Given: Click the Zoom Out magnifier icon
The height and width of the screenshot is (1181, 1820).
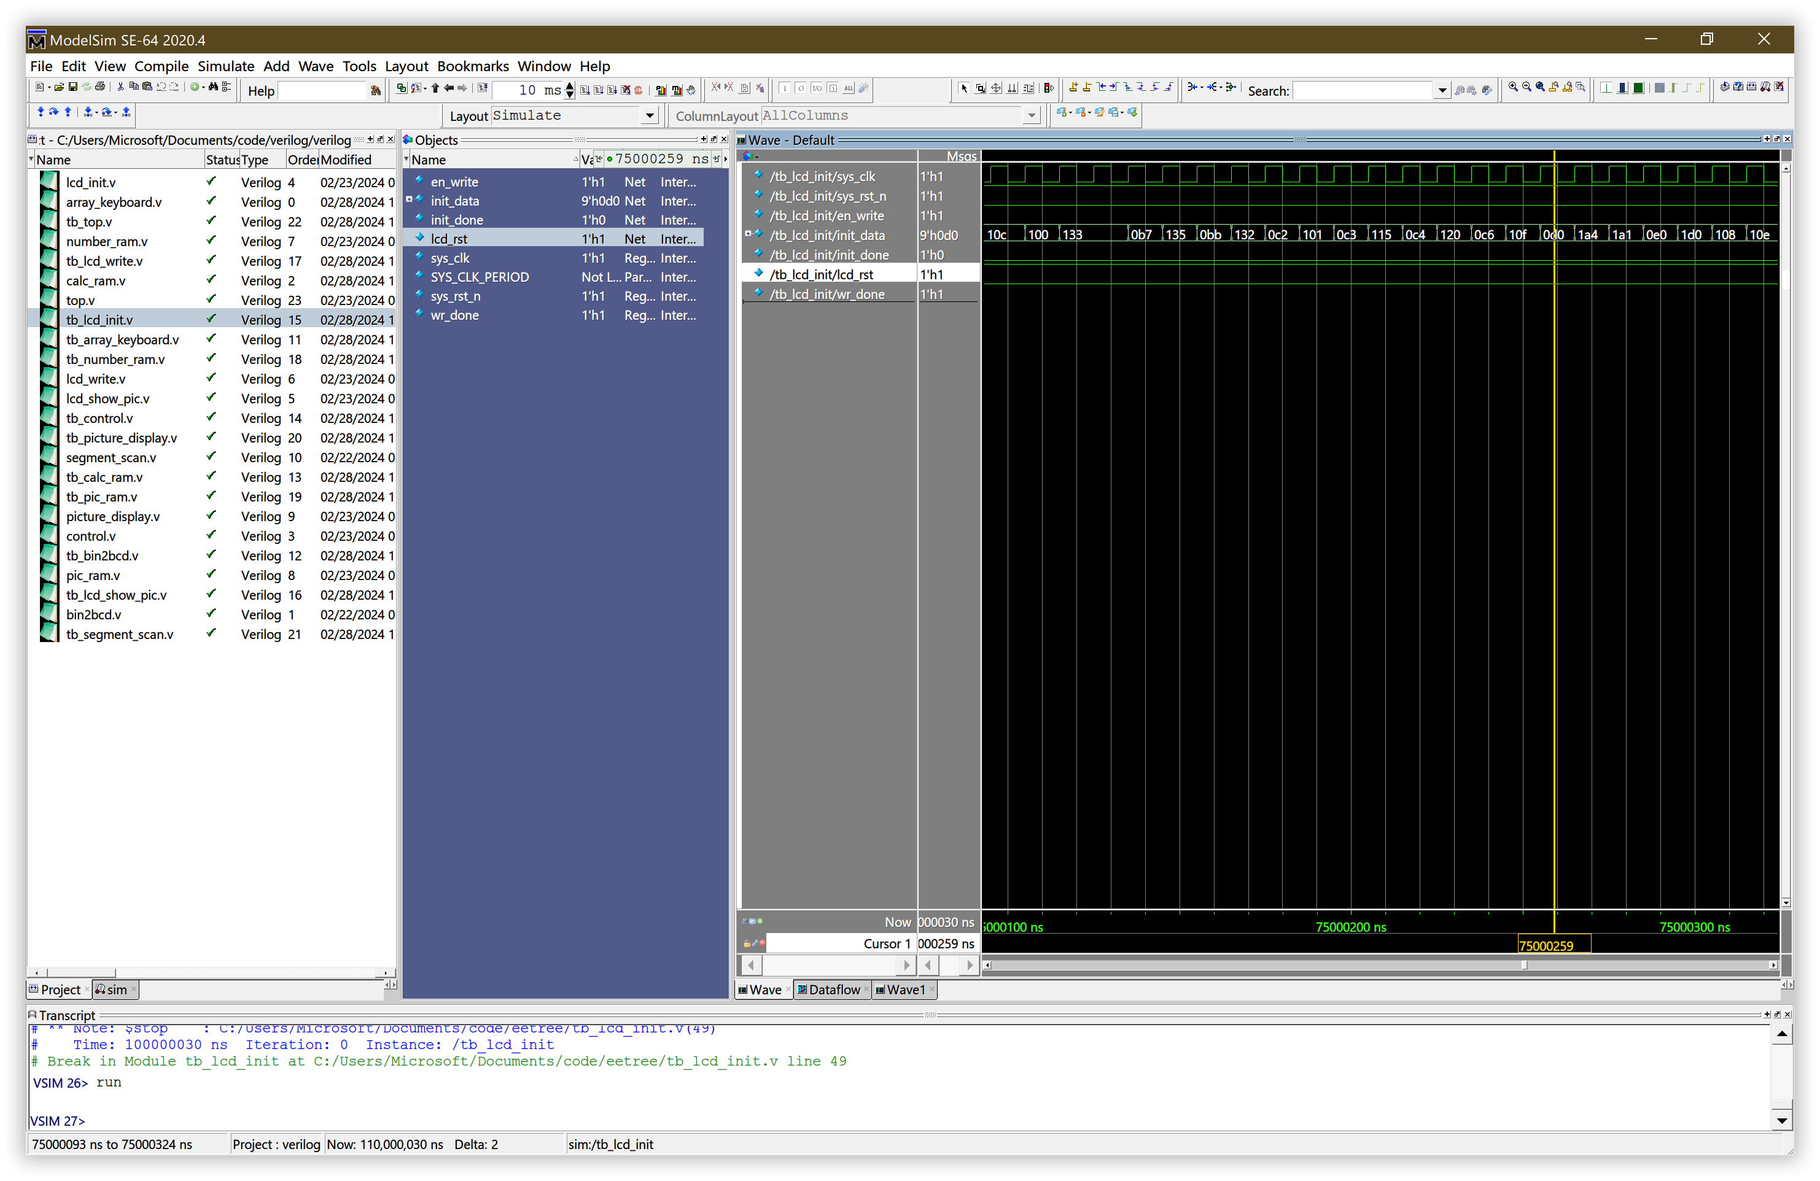Looking at the screenshot, I should (1526, 87).
